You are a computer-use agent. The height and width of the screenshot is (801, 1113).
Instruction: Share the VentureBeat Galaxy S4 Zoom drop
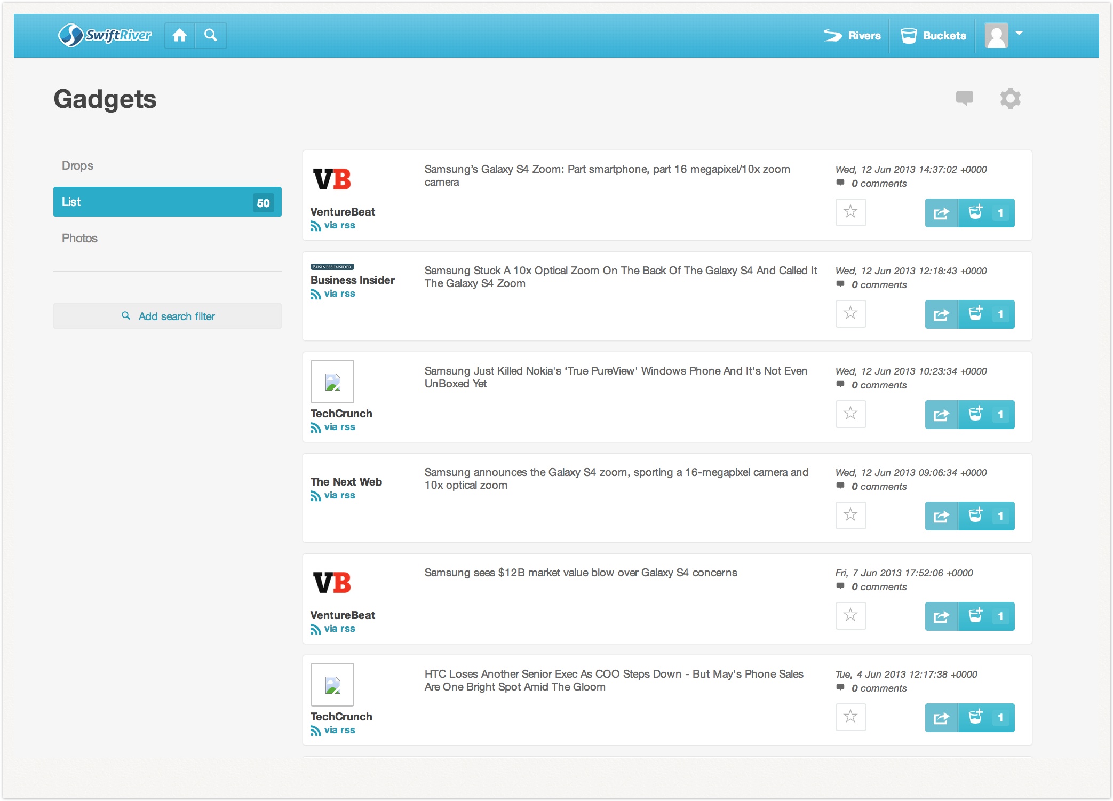(x=941, y=213)
